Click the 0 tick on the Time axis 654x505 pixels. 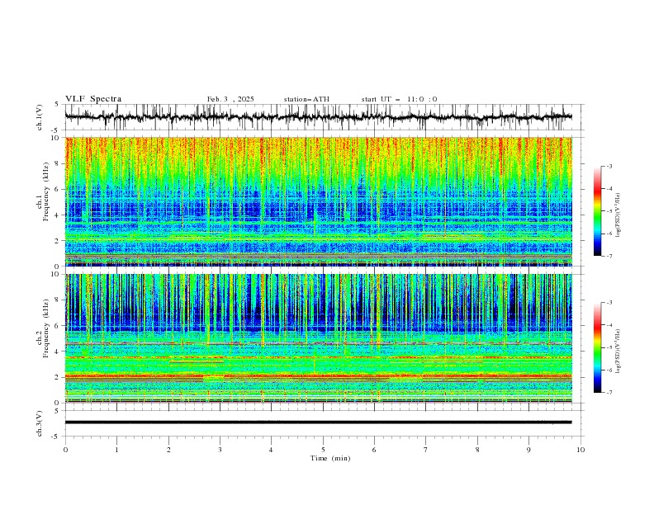pos(65,450)
